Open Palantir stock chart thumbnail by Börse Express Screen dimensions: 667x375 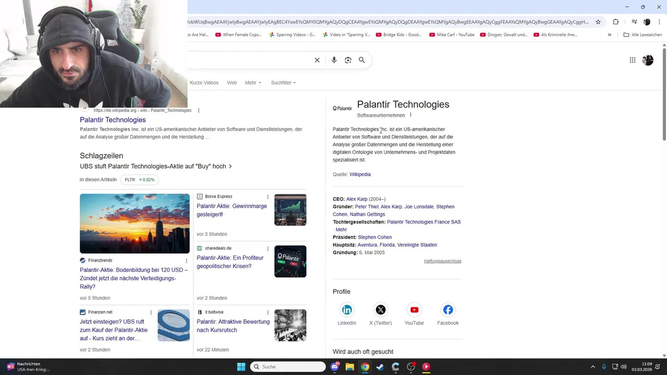coord(290,210)
